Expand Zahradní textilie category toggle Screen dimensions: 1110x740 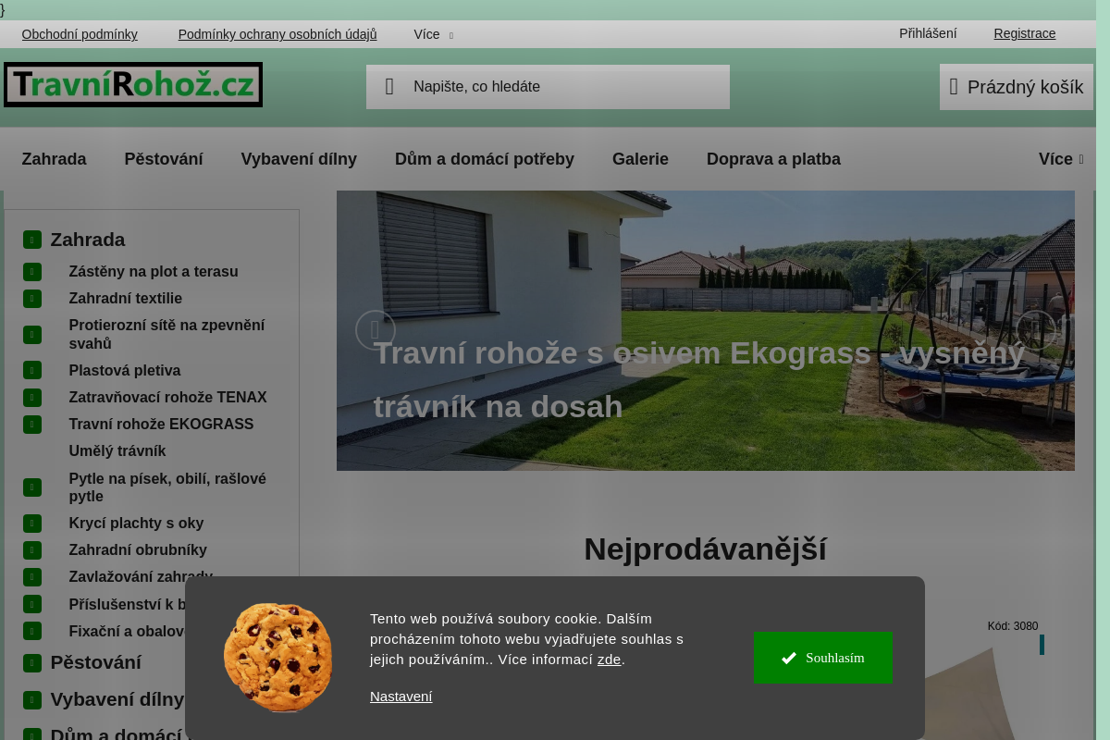(x=32, y=299)
